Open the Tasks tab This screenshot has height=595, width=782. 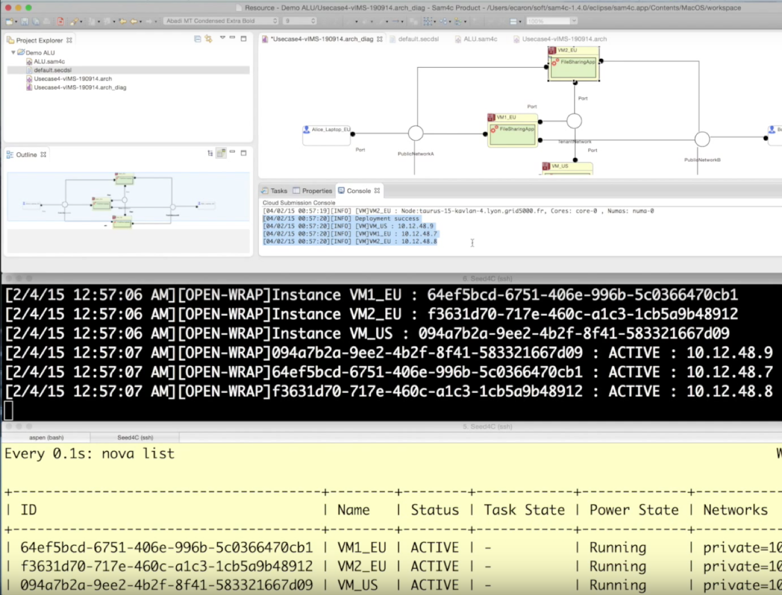[274, 191]
